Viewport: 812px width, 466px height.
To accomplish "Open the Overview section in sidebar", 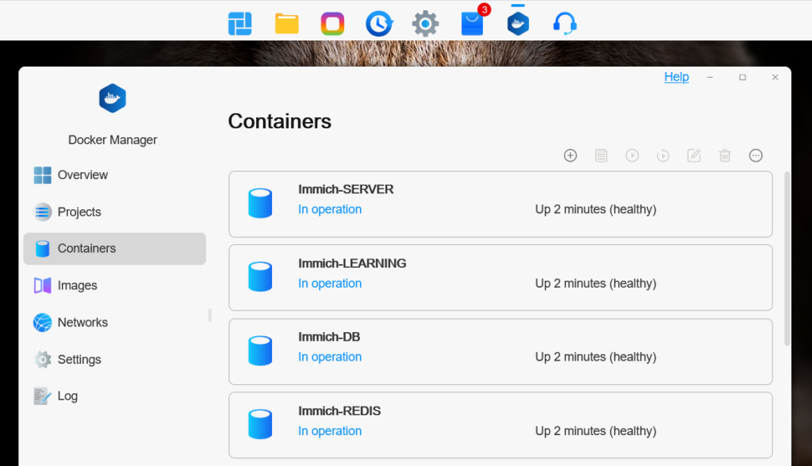I will 82,175.
